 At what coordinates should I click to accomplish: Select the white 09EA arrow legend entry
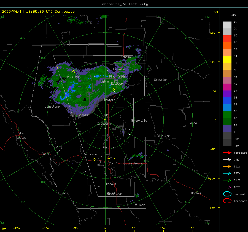(227, 159)
